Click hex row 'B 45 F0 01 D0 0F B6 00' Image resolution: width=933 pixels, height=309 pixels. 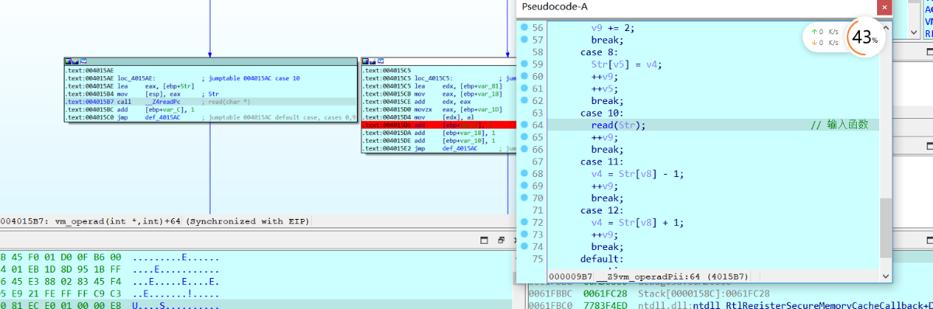click(61, 257)
